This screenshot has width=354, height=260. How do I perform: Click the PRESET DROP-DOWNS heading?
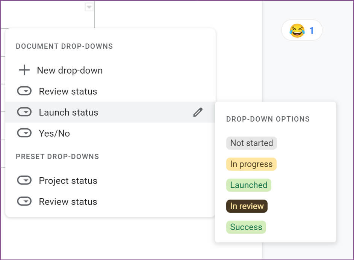point(57,156)
